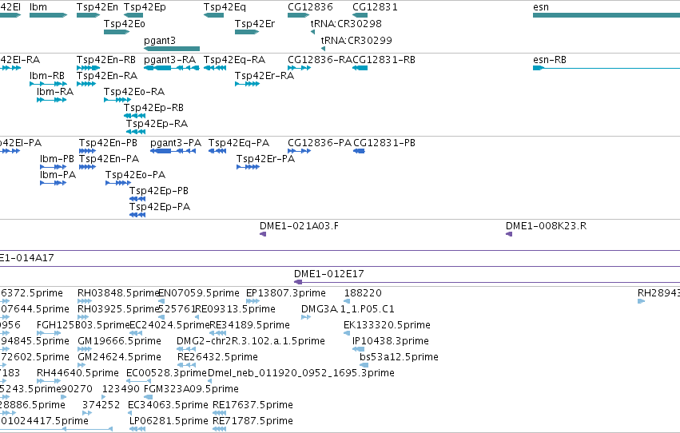680x433 pixels.
Task: Click the GM19666.5prime EST label
Action: [x=119, y=341]
